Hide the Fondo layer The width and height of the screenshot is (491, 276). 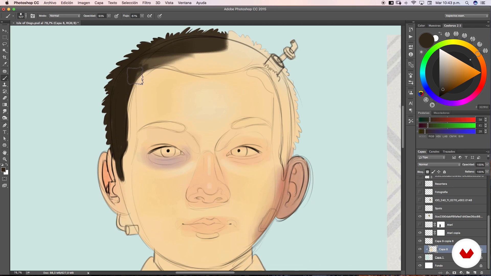[420, 266]
